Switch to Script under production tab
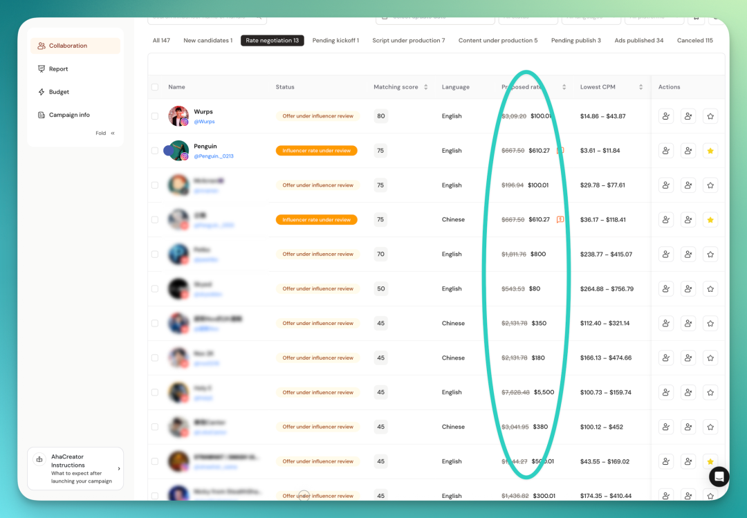The height and width of the screenshot is (518, 747). tap(408, 41)
